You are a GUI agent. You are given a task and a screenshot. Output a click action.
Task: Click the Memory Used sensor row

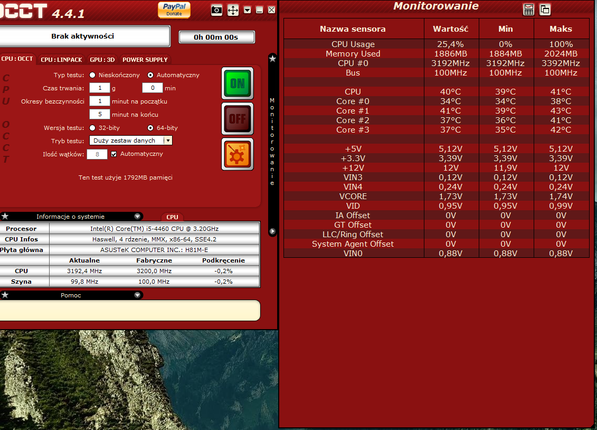pos(437,54)
